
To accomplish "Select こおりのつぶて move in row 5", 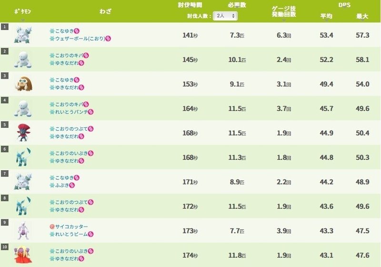I will pos(71,129).
